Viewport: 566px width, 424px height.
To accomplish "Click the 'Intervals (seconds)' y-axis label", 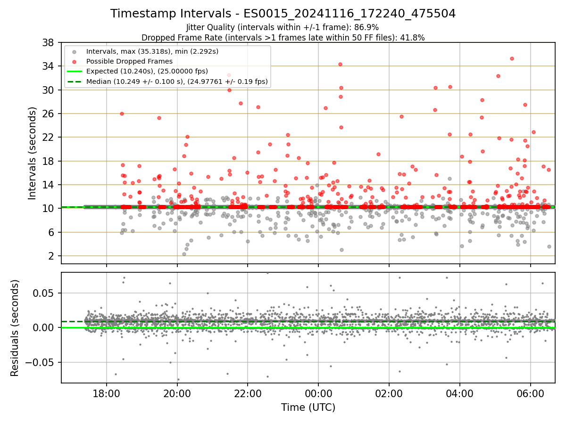I will (x=32, y=153).
